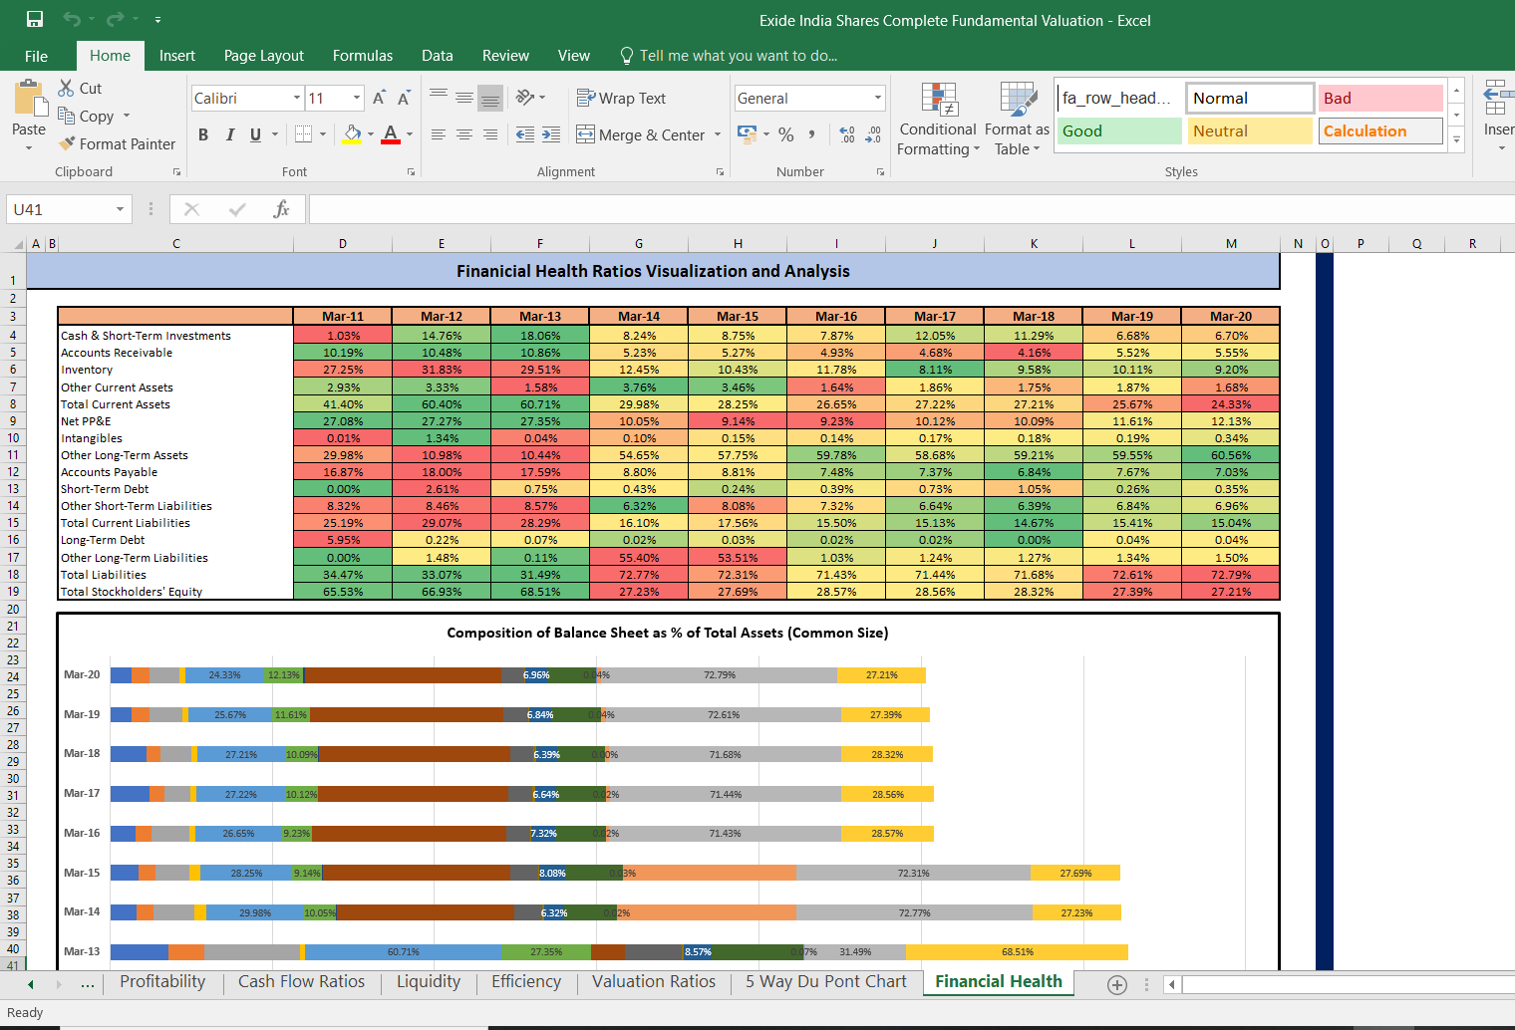Open Conditional Formatting menu
This screenshot has width=1515, height=1030.
[x=937, y=120]
